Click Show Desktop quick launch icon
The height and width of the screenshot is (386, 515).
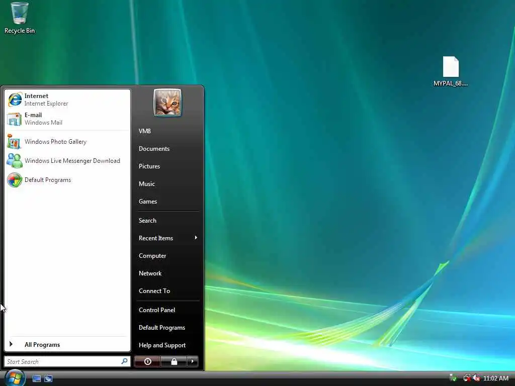pyautogui.click(x=37, y=378)
